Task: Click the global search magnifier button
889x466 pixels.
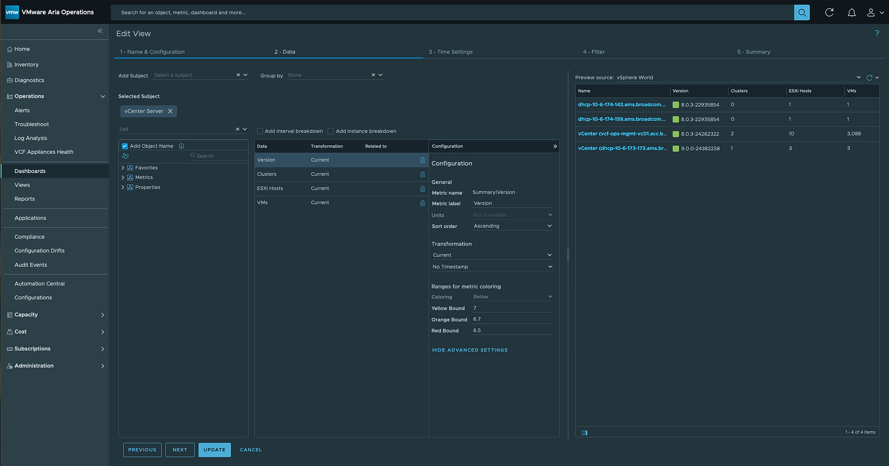Action: click(x=802, y=12)
